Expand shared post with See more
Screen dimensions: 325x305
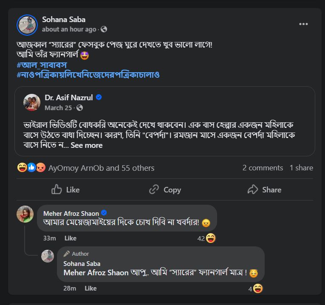pyautogui.click(x=86, y=145)
